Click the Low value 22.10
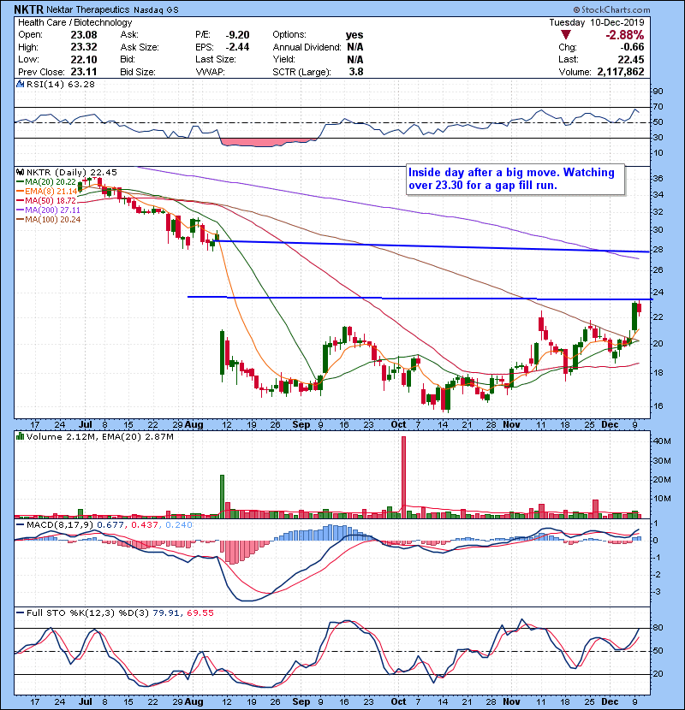 pos(84,59)
